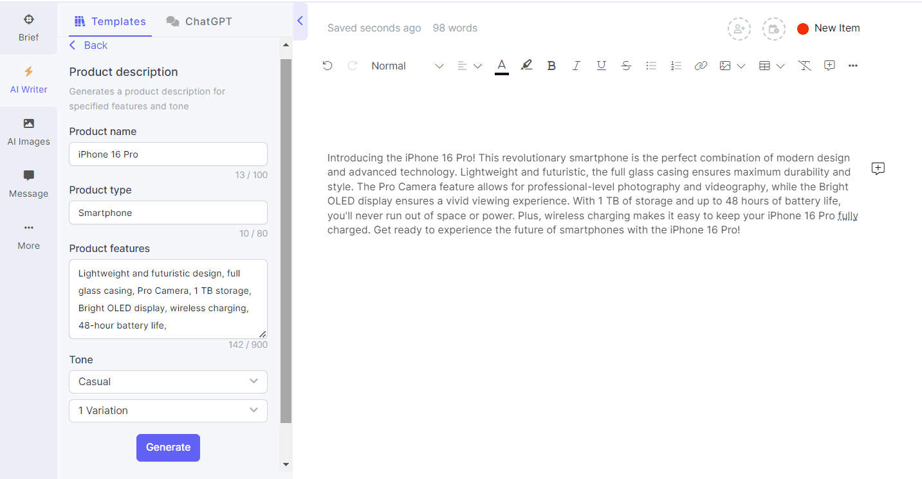Click the comment icon beside the paragraph
Image resolution: width=922 pixels, height=479 pixels.
878,168
